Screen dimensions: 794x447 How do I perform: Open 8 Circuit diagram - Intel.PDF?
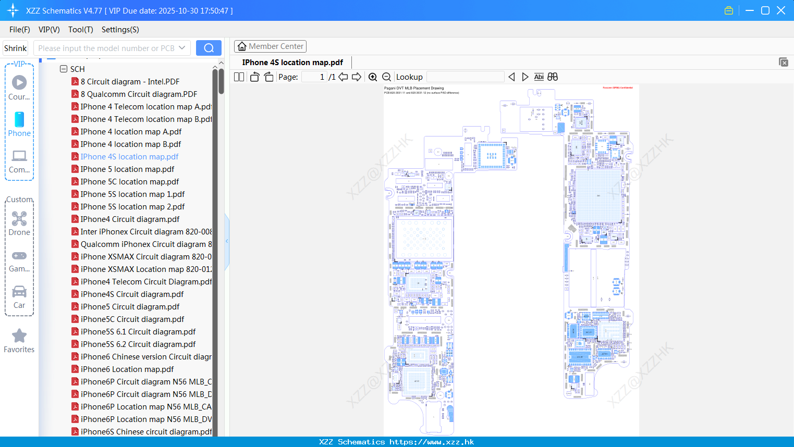pos(130,81)
